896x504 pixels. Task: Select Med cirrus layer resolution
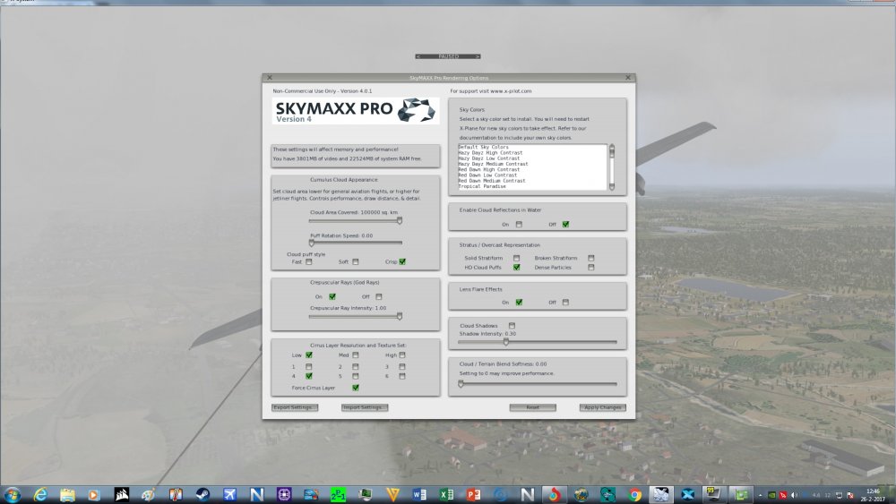pos(356,355)
